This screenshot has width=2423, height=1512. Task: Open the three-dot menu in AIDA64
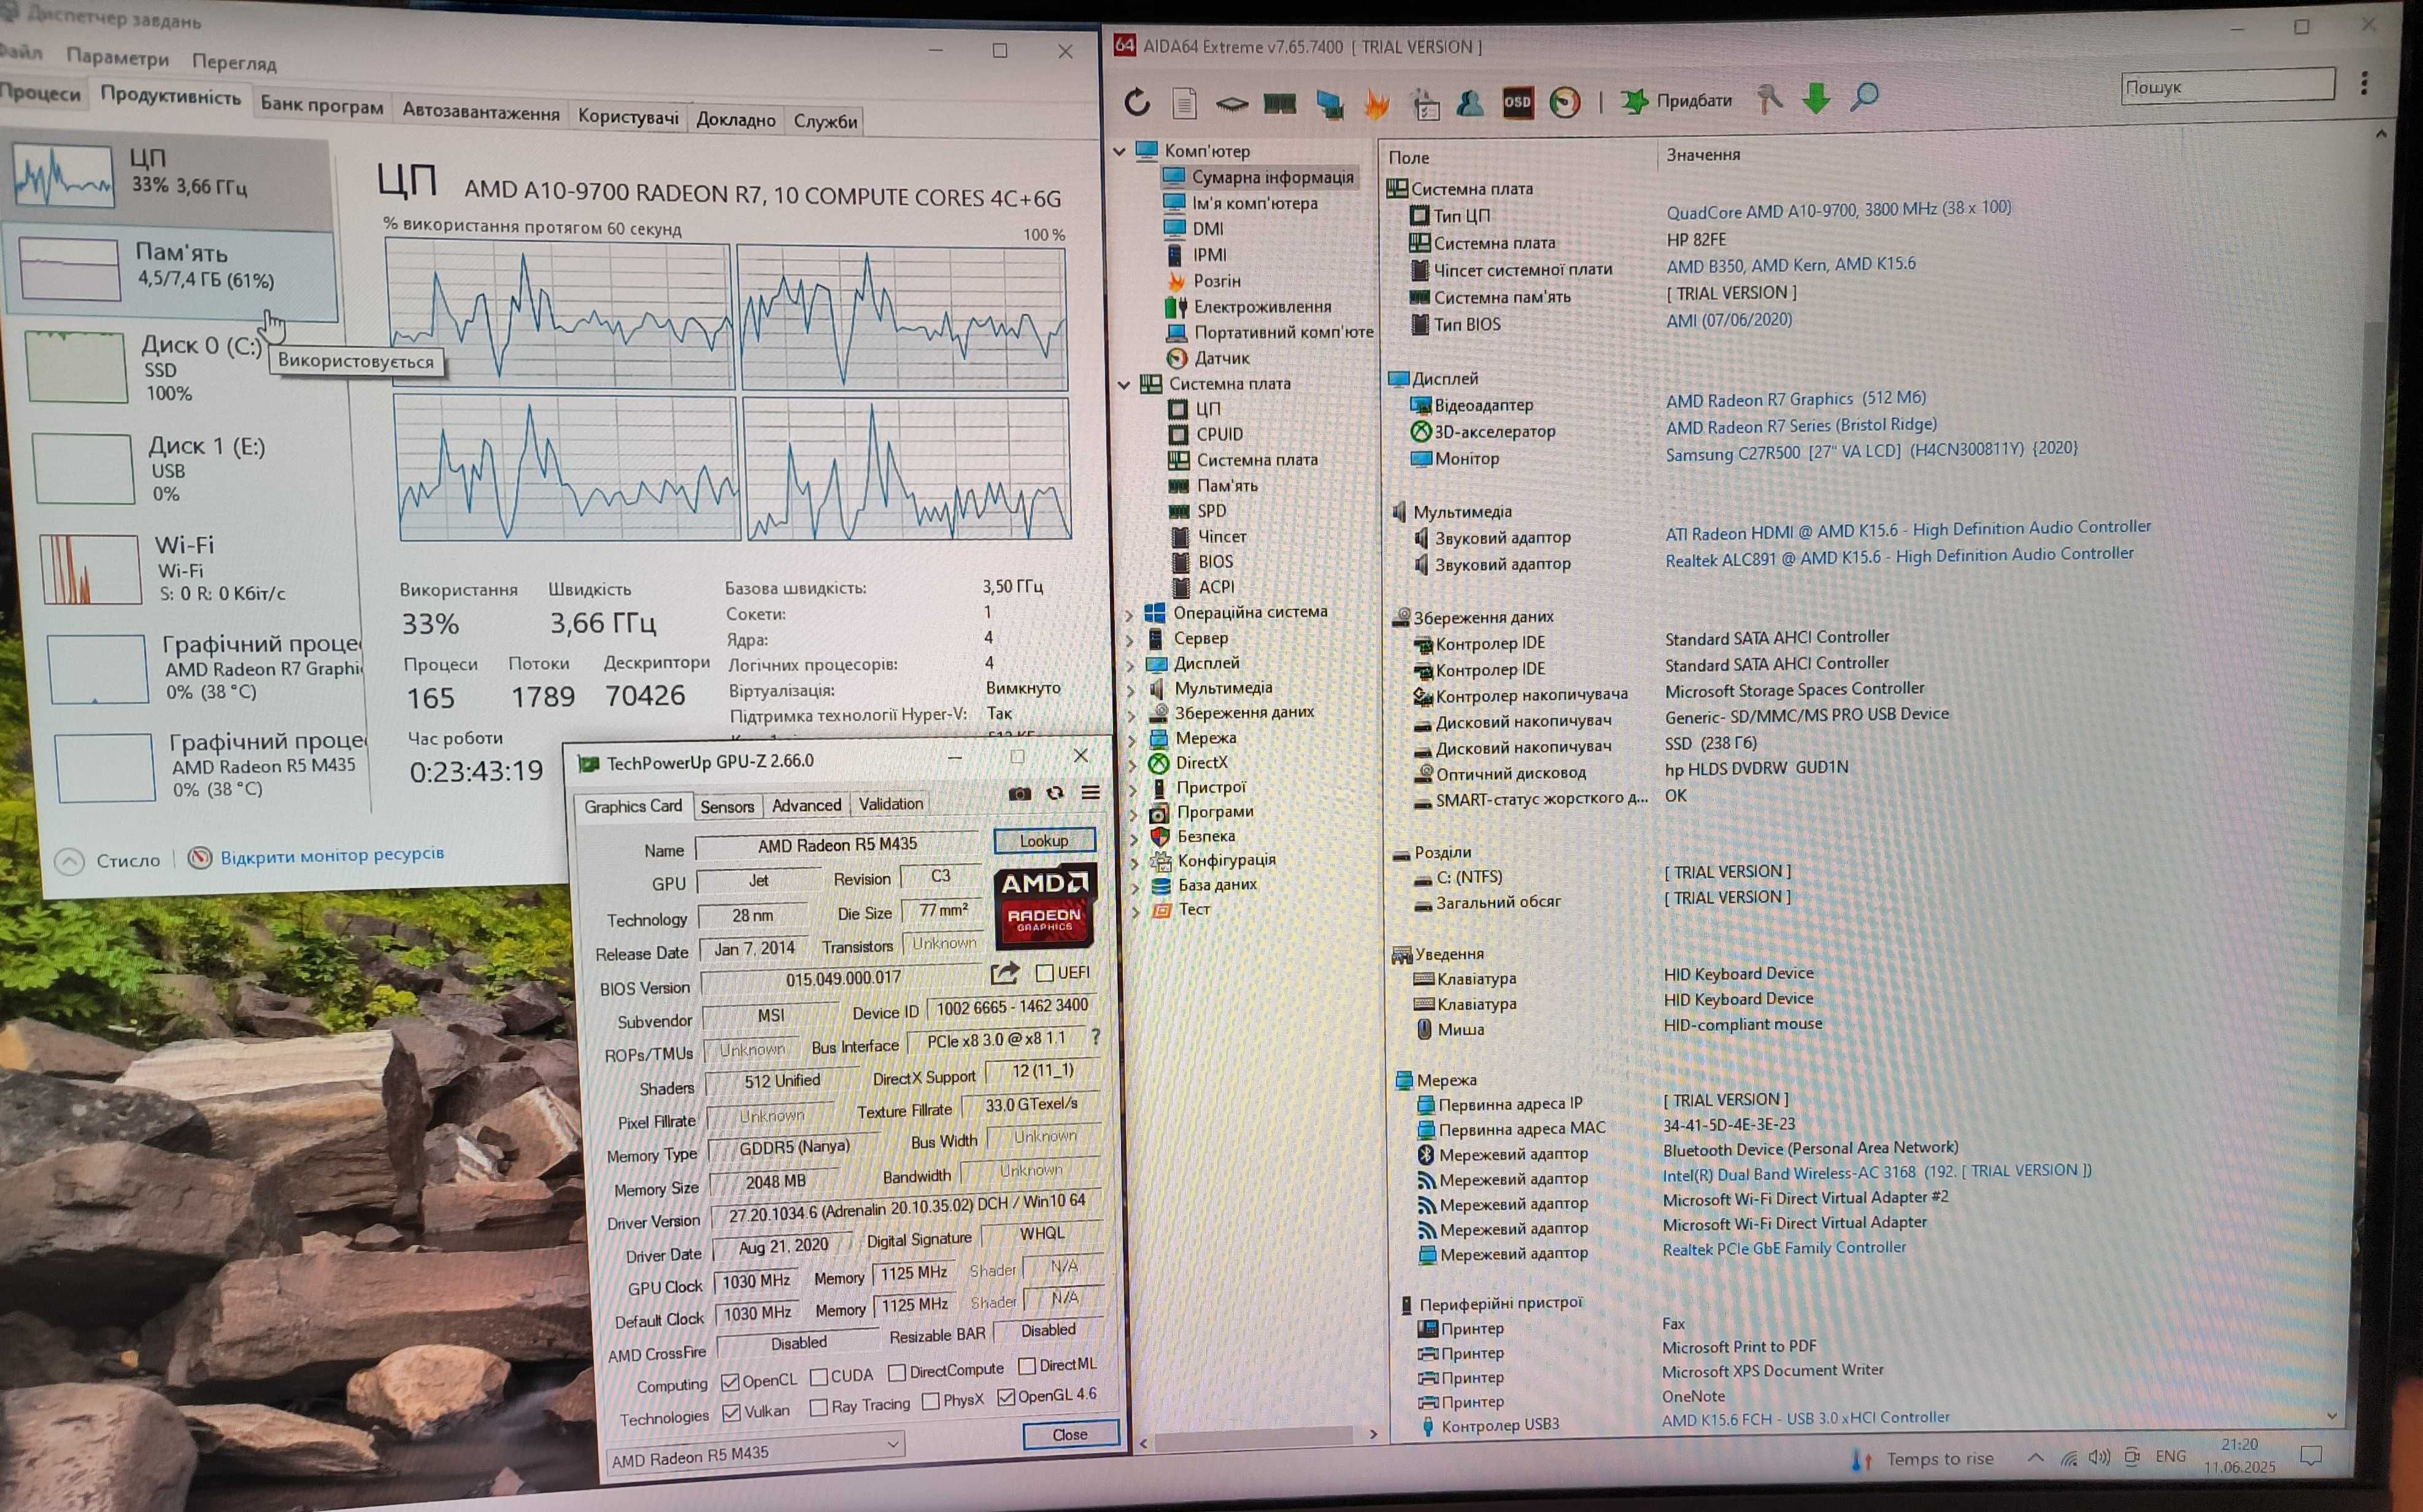tap(2364, 83)
